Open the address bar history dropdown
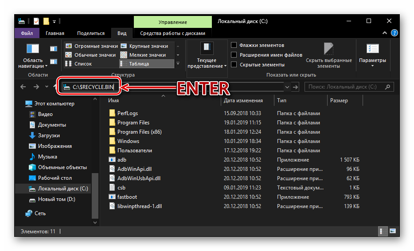This screenshot has width=414, height=251. [287, 87]
